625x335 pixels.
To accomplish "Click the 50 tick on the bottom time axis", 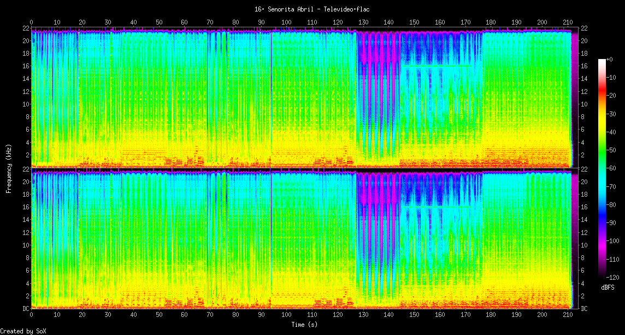I will pos(159,315).
